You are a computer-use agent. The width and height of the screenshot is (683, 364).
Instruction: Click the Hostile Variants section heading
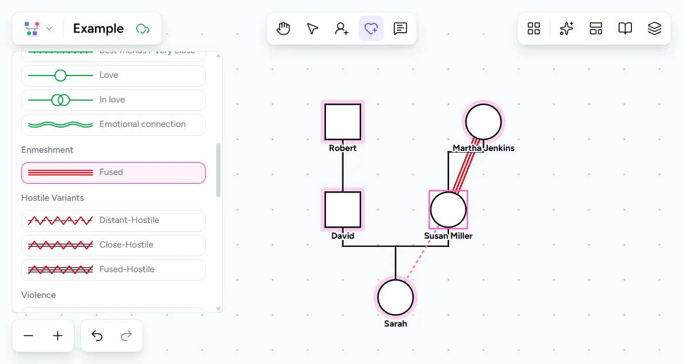coord(52,198)
